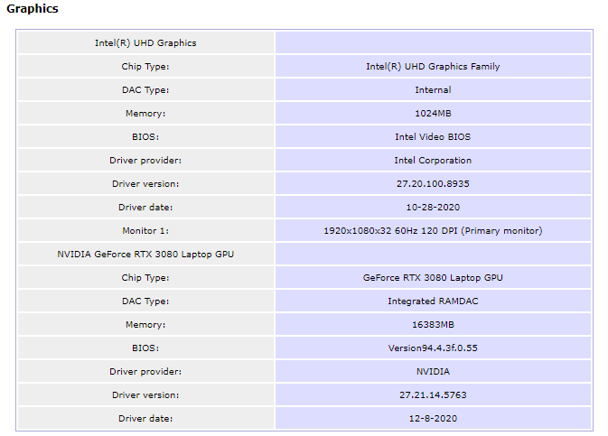Screen dimensions: 608x436
Task: Select the Intel(R) UHD Graphics header cell
Action: click(x=145, y=43)
